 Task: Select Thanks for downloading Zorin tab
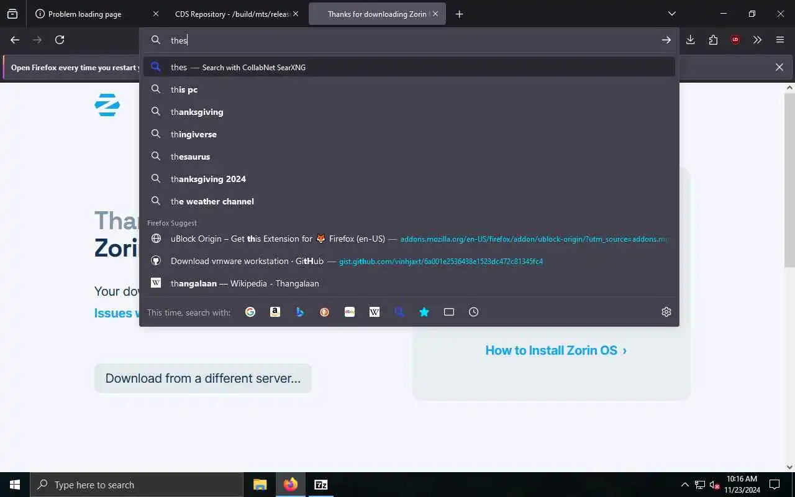point(377,14)
